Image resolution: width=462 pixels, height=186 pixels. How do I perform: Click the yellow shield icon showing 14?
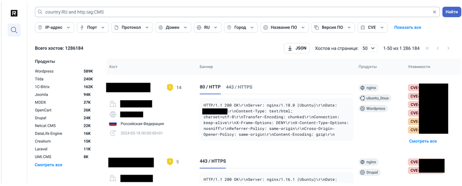170,87
